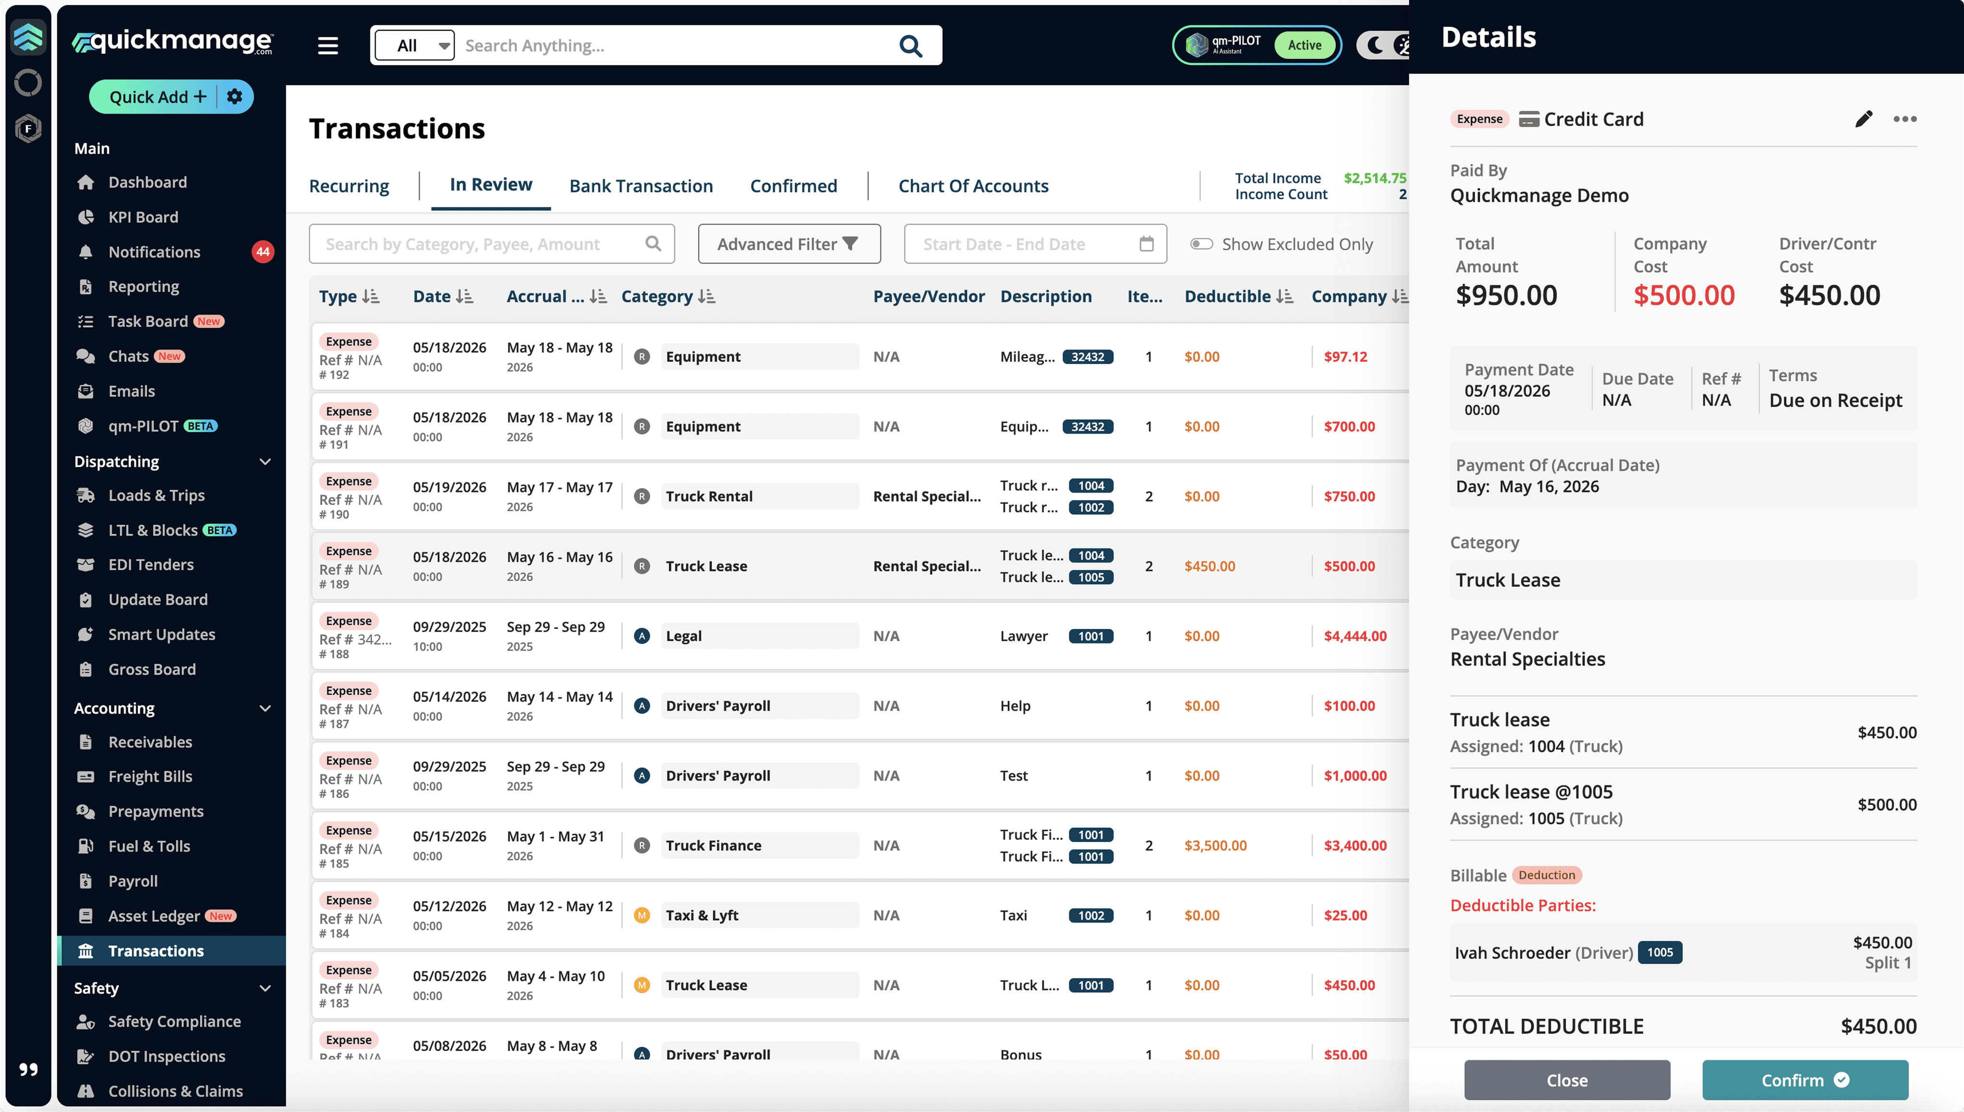1964x1112 pixels.
Task: Click the Close button in Details
Action: [x=1567, y=1080]
